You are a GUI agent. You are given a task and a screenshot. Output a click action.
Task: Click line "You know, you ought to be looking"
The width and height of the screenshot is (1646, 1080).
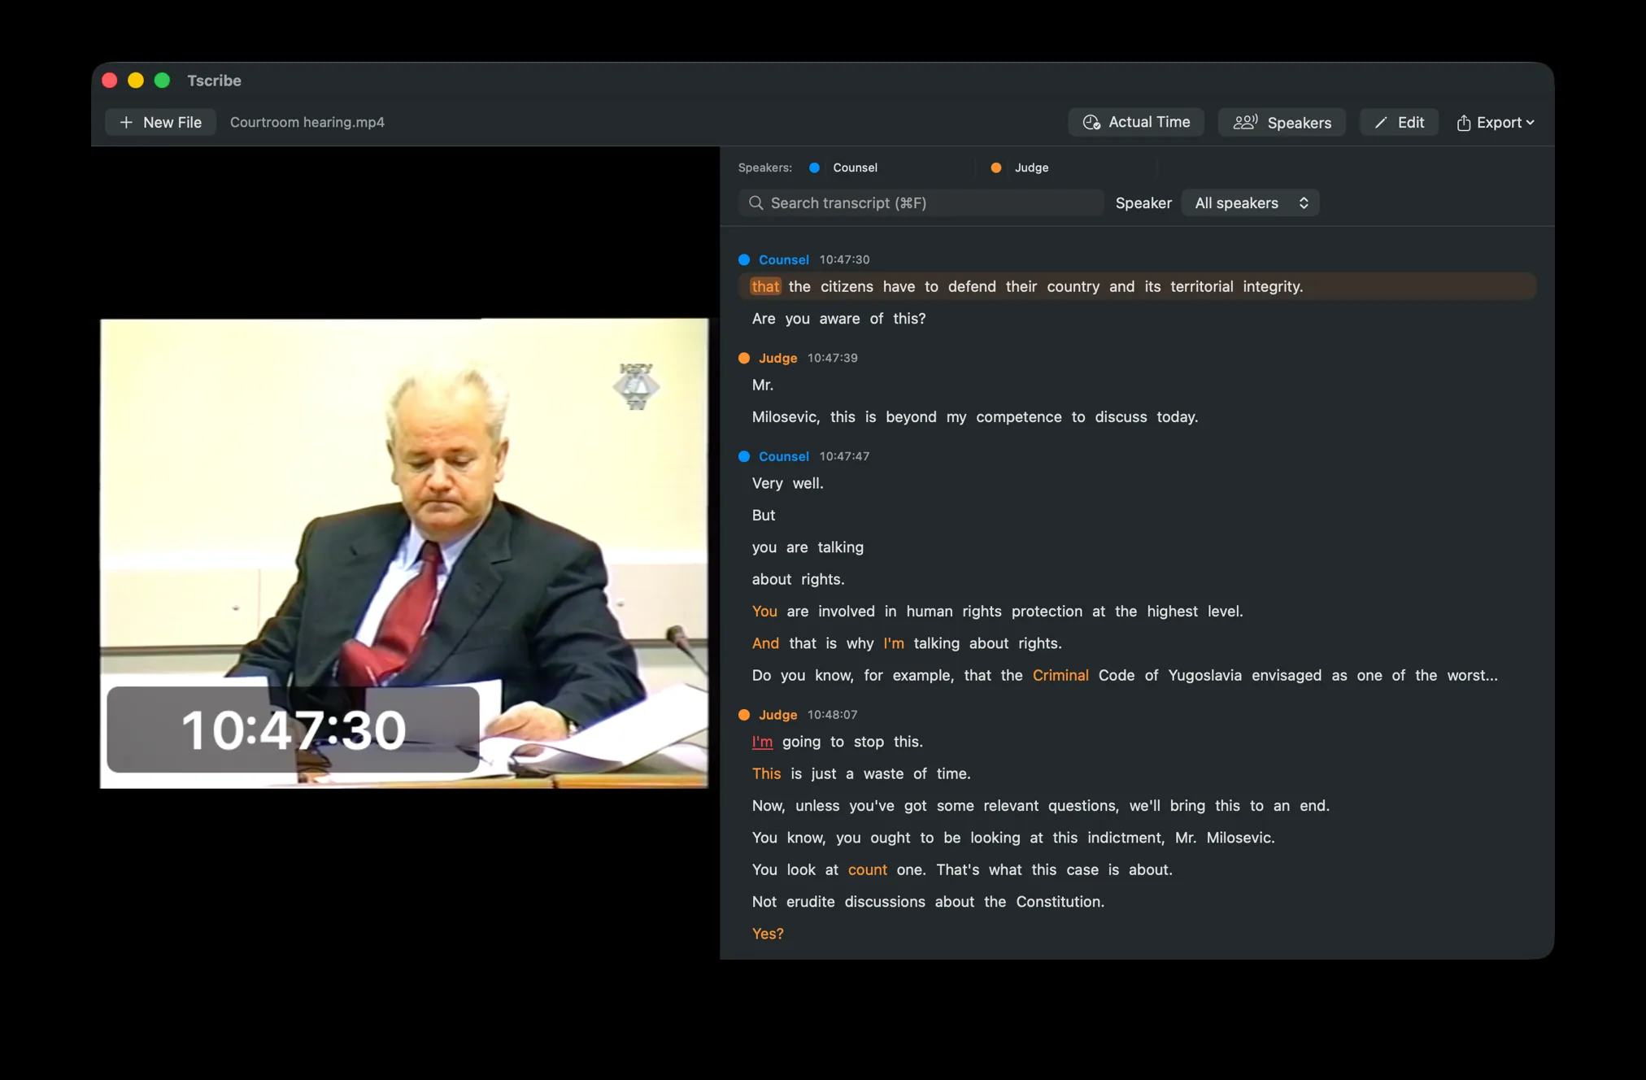point(1012,838)
